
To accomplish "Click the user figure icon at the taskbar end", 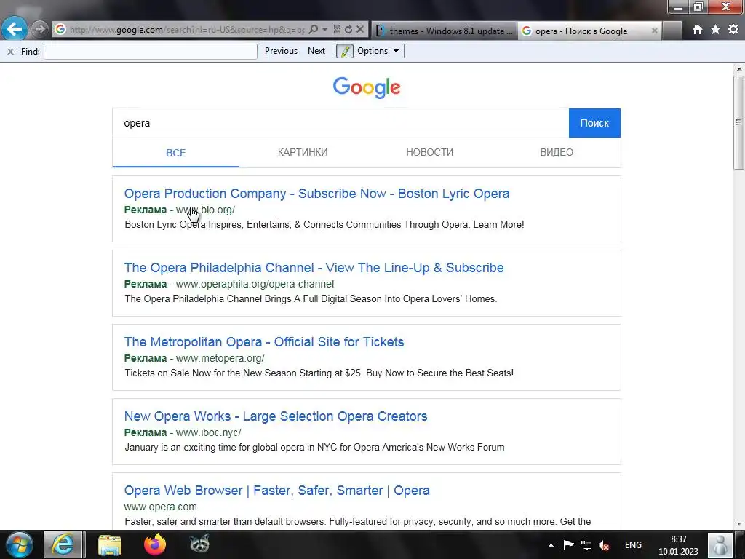I will pyautogui.click(x=720, y=544).
